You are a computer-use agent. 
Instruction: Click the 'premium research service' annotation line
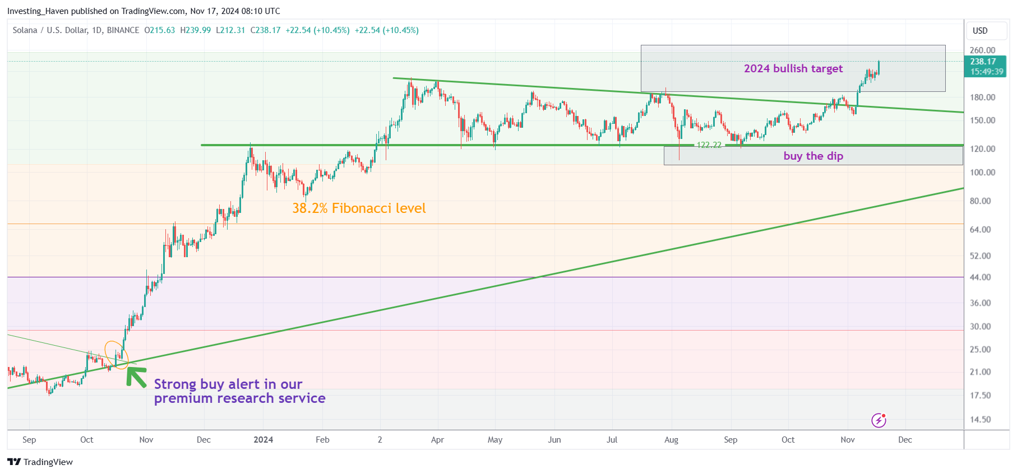[x=240, y=398]
